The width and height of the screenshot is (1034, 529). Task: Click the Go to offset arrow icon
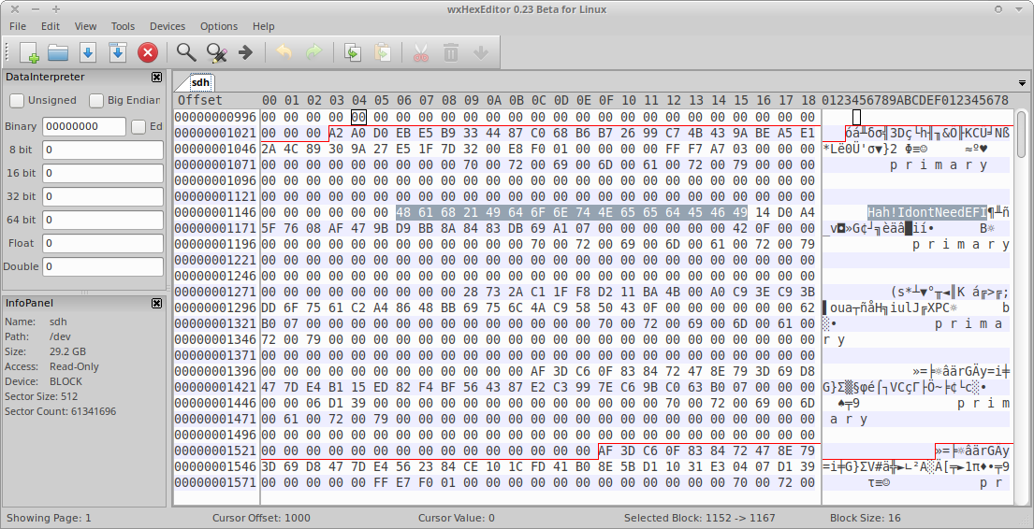pos(246,52)
